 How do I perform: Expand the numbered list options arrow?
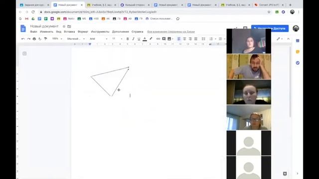click(215, 39)
